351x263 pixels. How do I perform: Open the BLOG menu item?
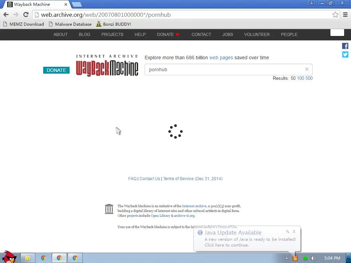point(84,35)
